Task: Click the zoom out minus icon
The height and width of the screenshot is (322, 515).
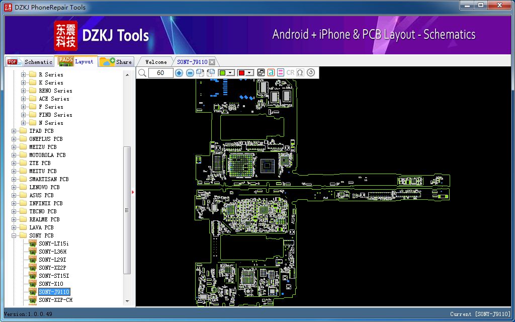Action: (x=190, y=73)
